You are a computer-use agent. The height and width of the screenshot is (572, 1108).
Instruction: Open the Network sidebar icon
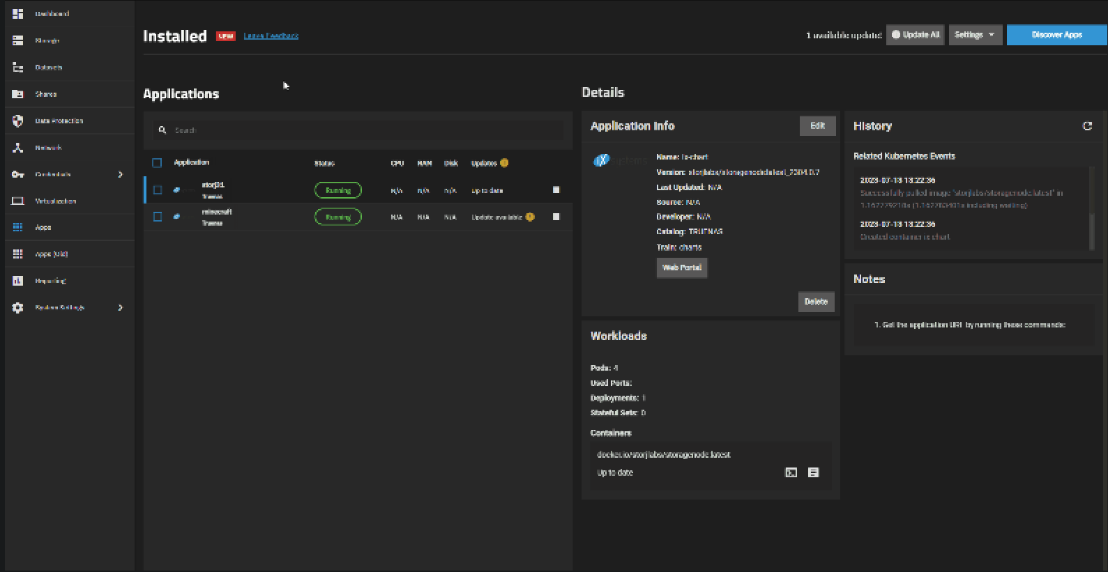pyautogui.click(x=18, y=148)
